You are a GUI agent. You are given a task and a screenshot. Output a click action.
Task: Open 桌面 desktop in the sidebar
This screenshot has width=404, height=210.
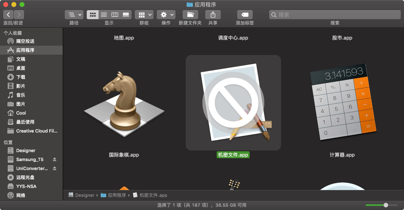[x=31, y=68]
